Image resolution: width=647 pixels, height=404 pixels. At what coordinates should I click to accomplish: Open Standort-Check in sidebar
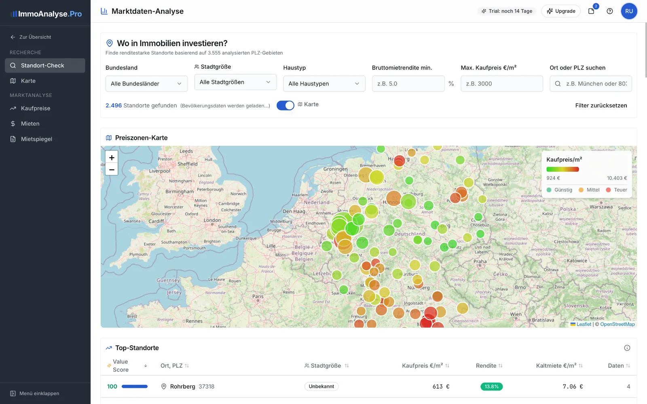tap(45, 65)
